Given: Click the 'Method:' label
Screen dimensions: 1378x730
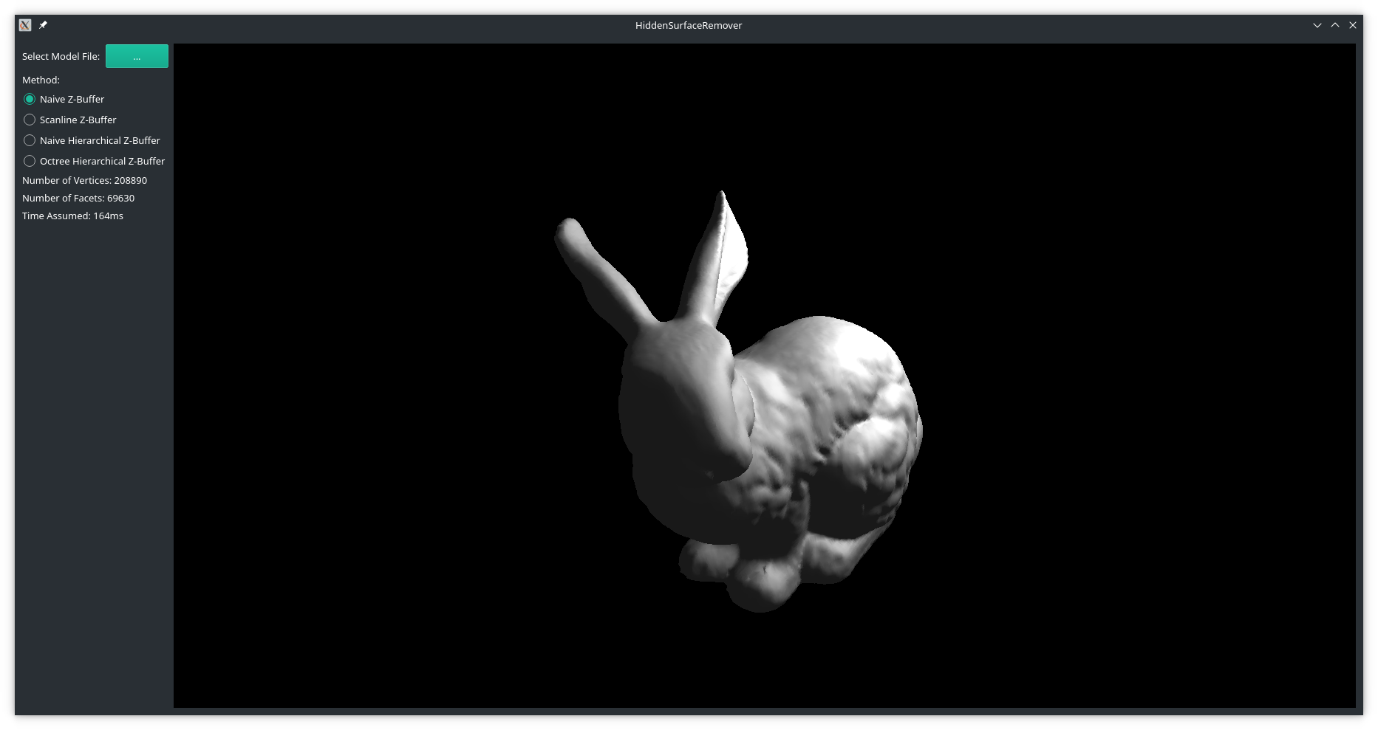Looking at the screenshot, I should point(41,80).
